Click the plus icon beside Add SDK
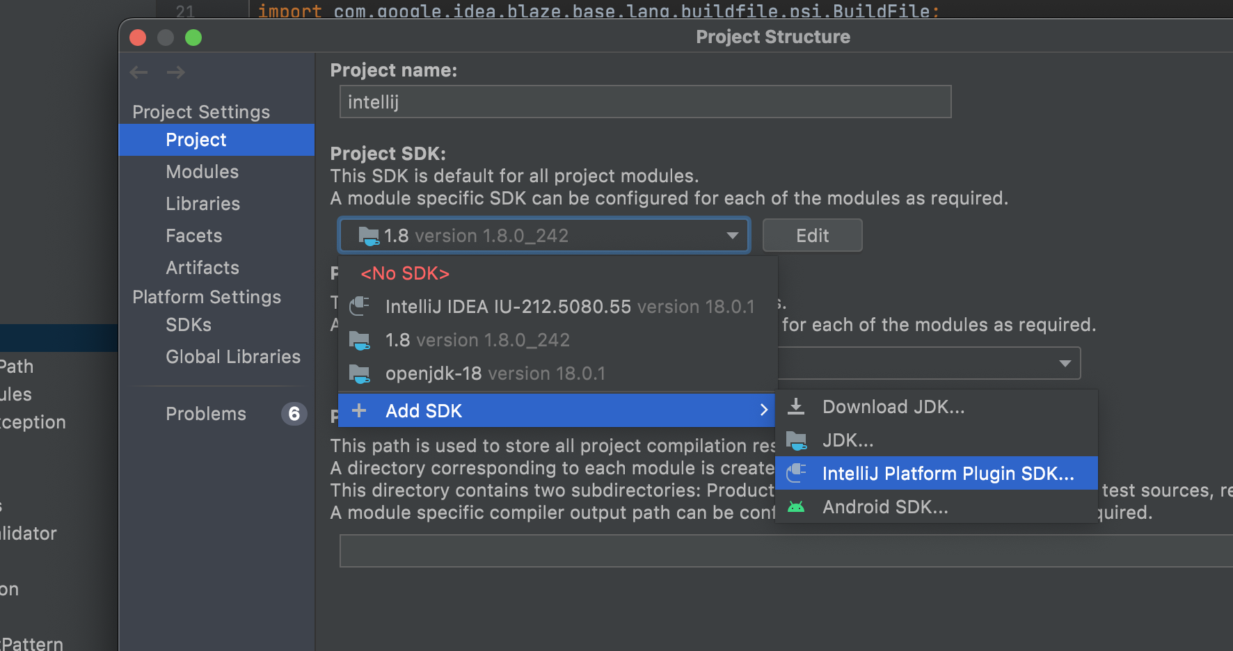Viewport: 1233px width, 651px height. [x=359, y=410]
